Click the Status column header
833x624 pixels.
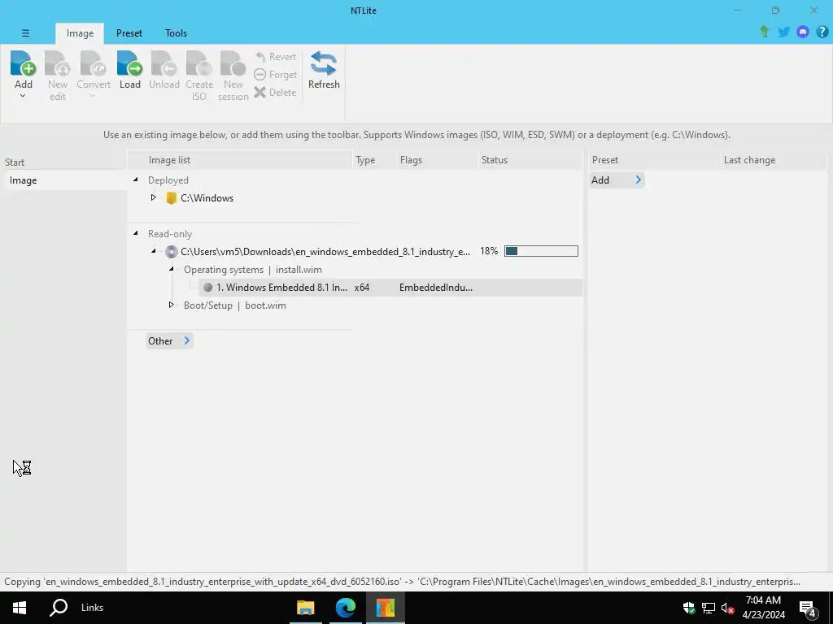point(530,160)
